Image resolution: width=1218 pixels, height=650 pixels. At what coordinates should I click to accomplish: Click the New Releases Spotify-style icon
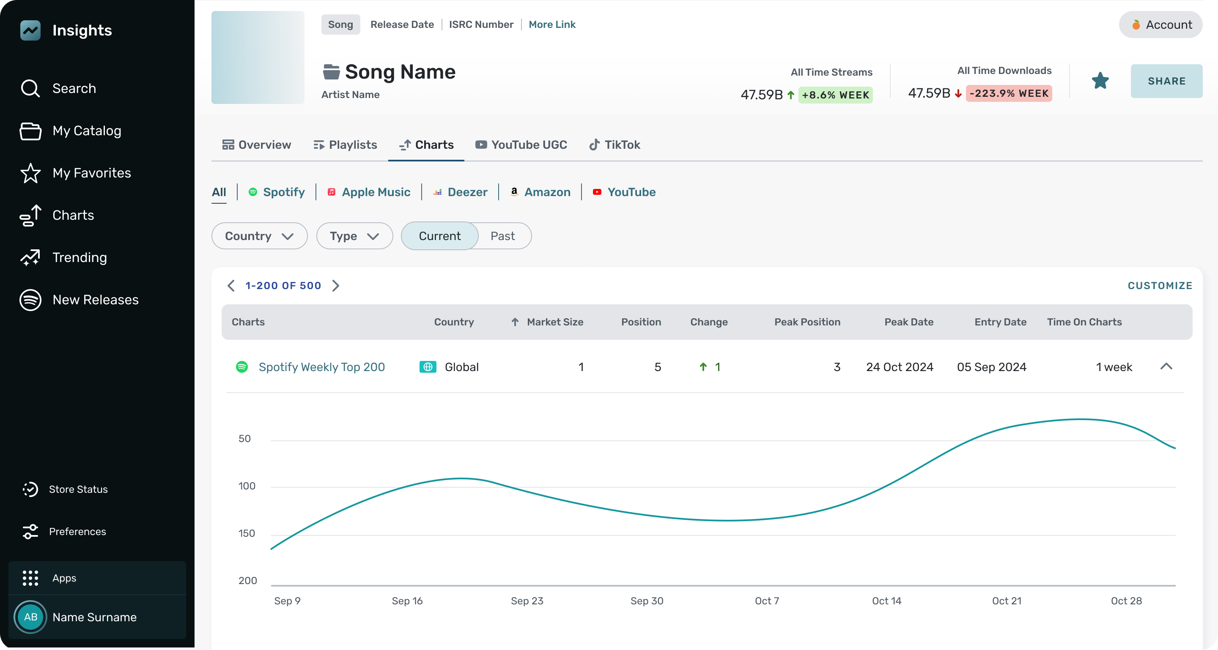coord(30,300)
